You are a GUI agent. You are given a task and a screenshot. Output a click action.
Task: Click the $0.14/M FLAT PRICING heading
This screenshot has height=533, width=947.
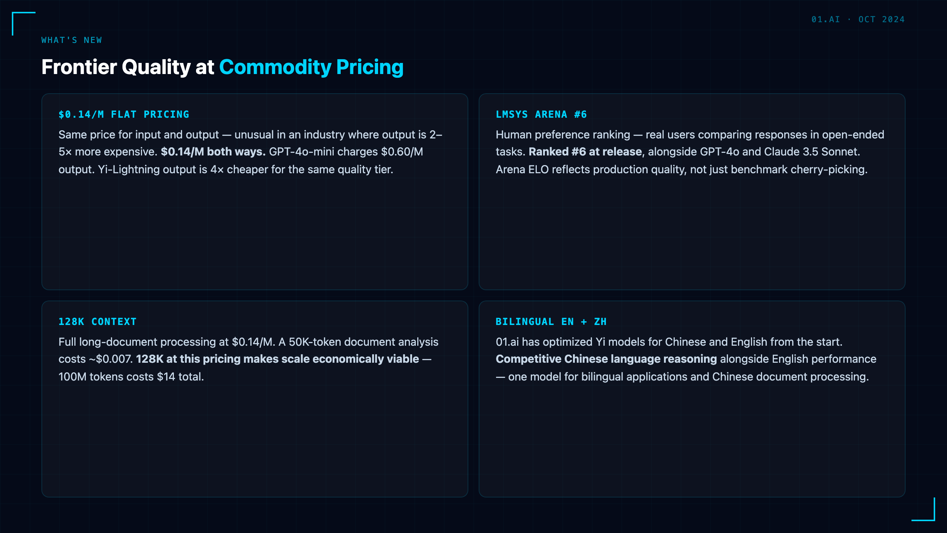tap(124, 114)
